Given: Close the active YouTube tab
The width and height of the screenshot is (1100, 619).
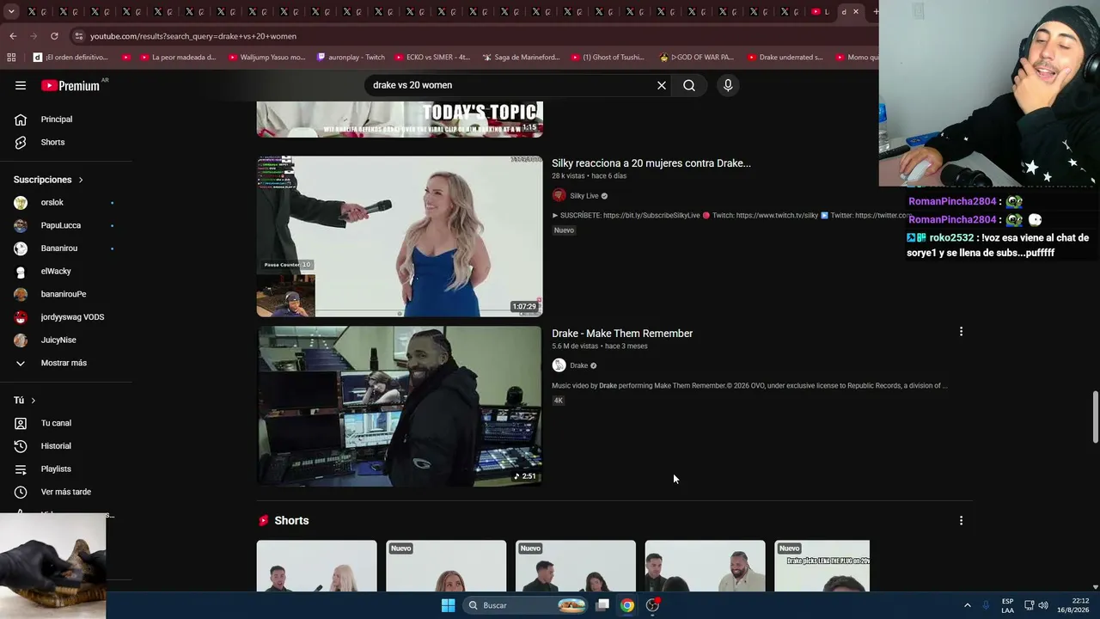Looking at the screenshot, I should point(856,12).
